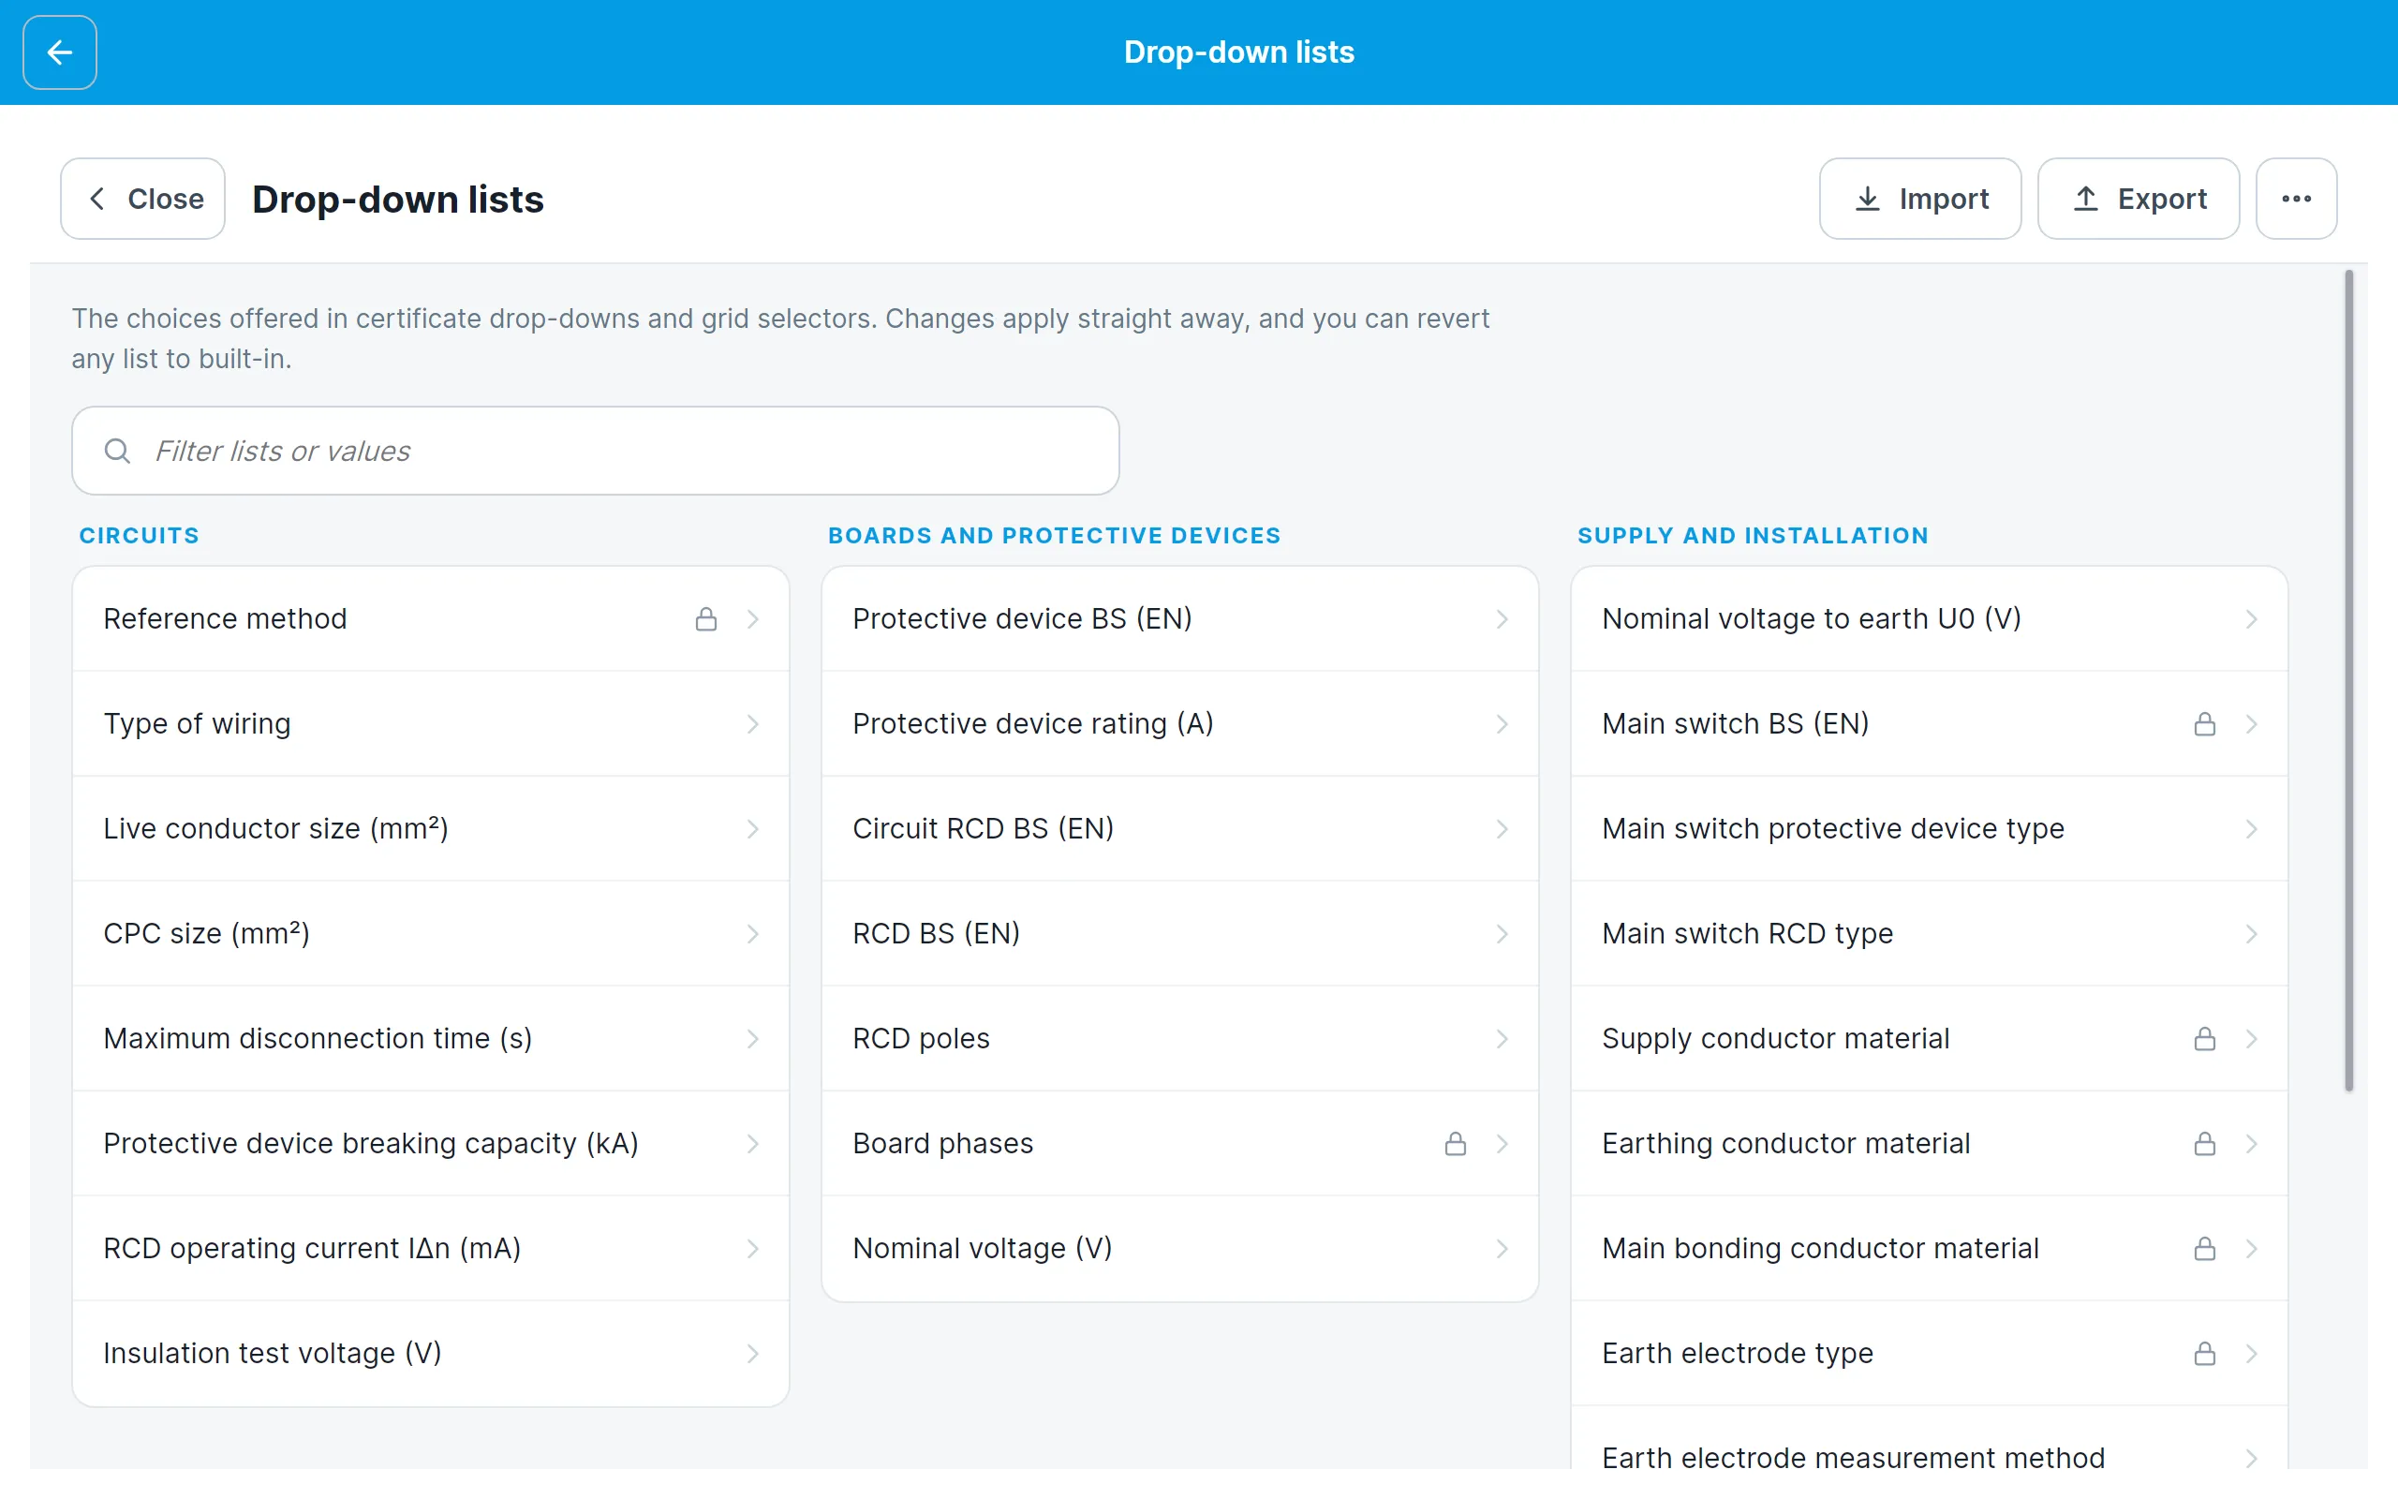Click the Export button

point(2139,199)
